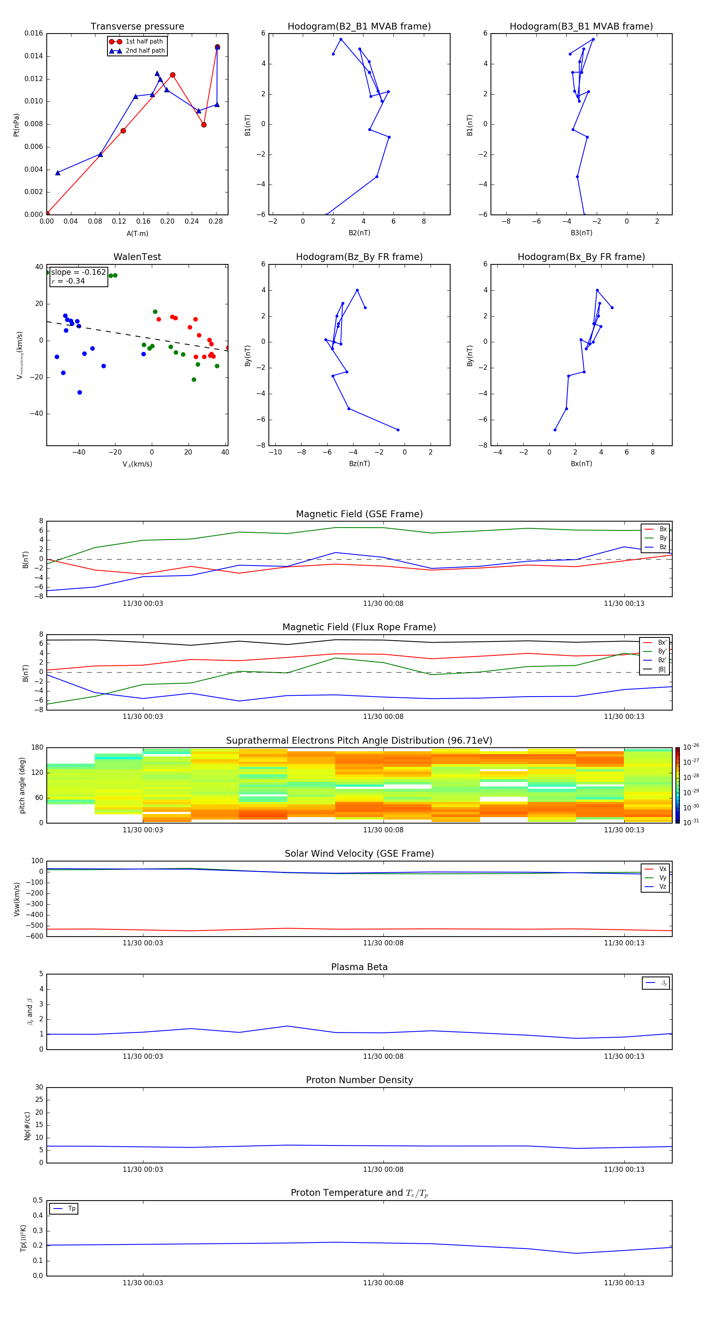Click the "B3(nT)" x-axis label
The width and height of the screenshot is (719, 1318).
coord(581,233)
